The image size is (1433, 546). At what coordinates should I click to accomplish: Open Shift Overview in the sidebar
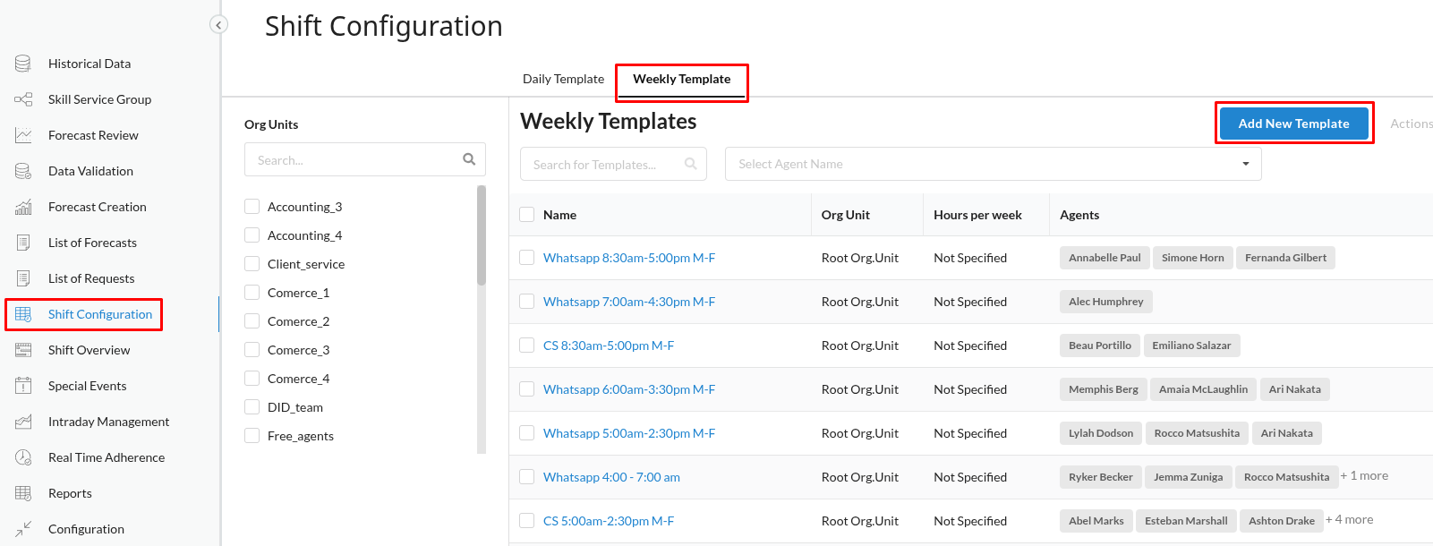click(89, 350)
